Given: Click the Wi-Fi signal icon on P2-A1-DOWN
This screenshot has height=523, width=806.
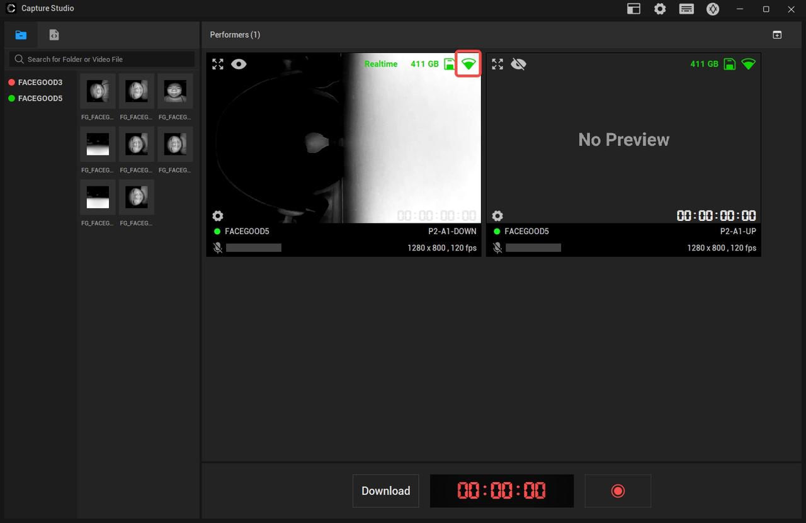Looking at the screenshot, I should click(468, 64).
